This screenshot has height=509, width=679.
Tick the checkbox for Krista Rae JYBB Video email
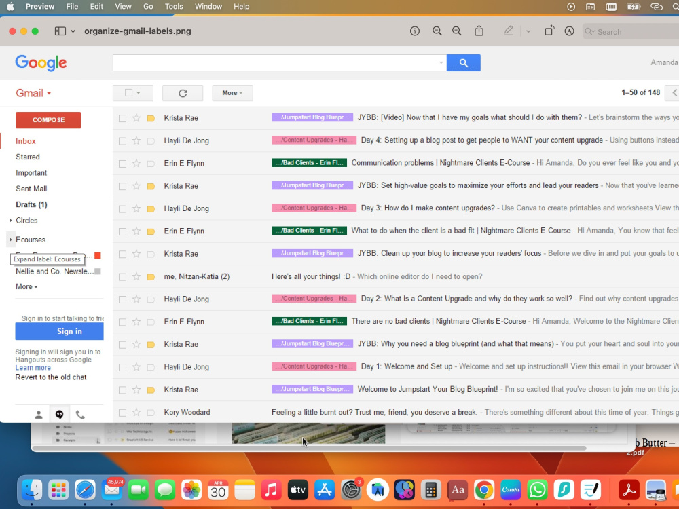[122, 118]
